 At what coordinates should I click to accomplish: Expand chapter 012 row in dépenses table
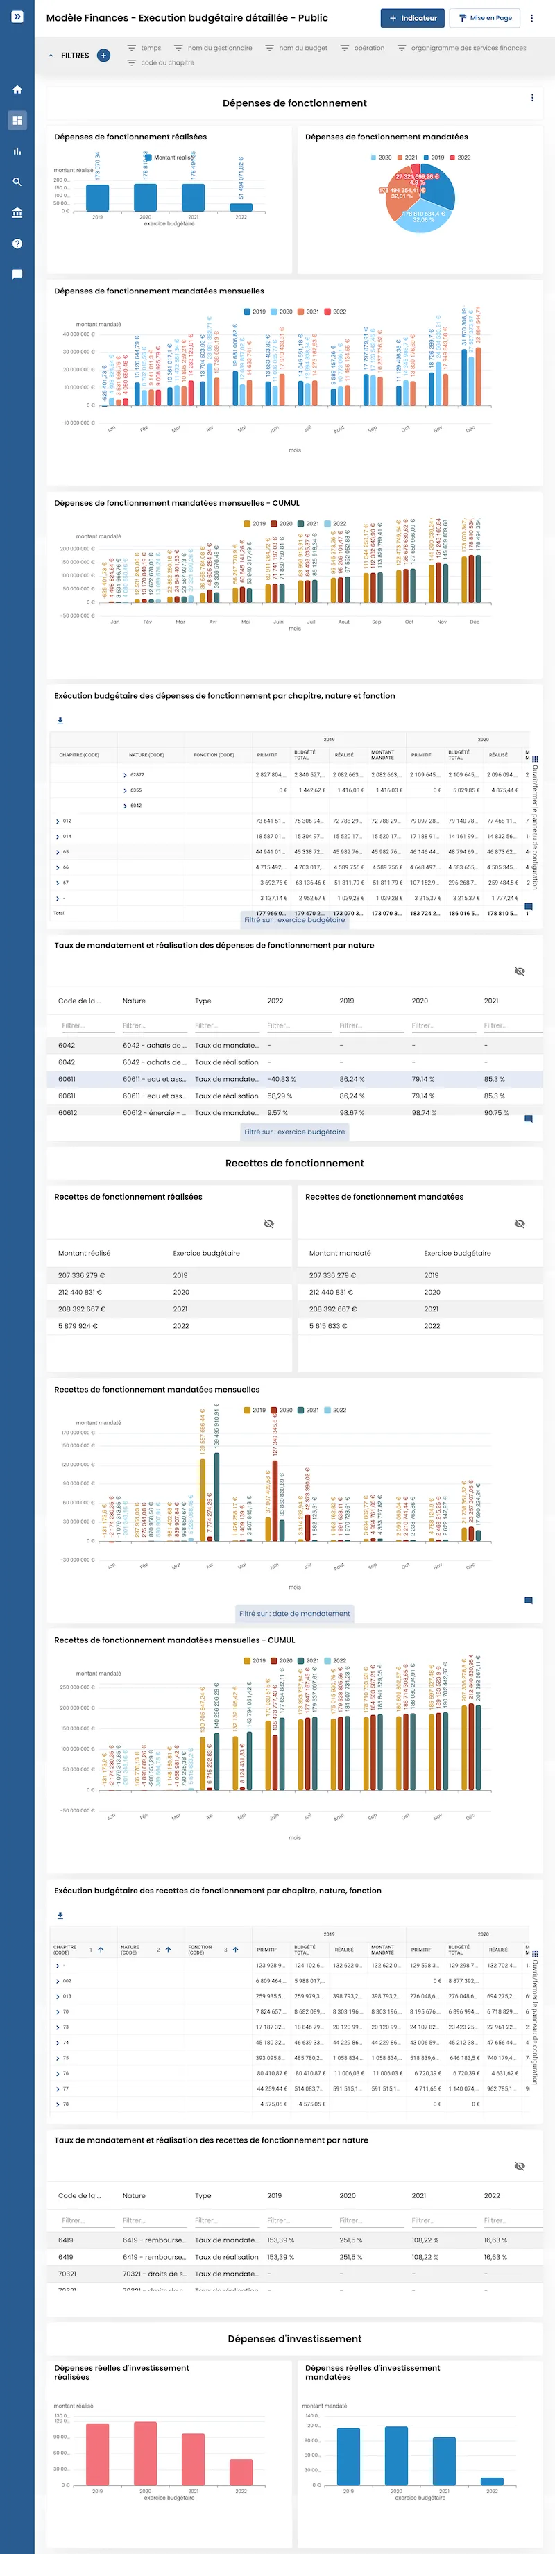(58, 821)
